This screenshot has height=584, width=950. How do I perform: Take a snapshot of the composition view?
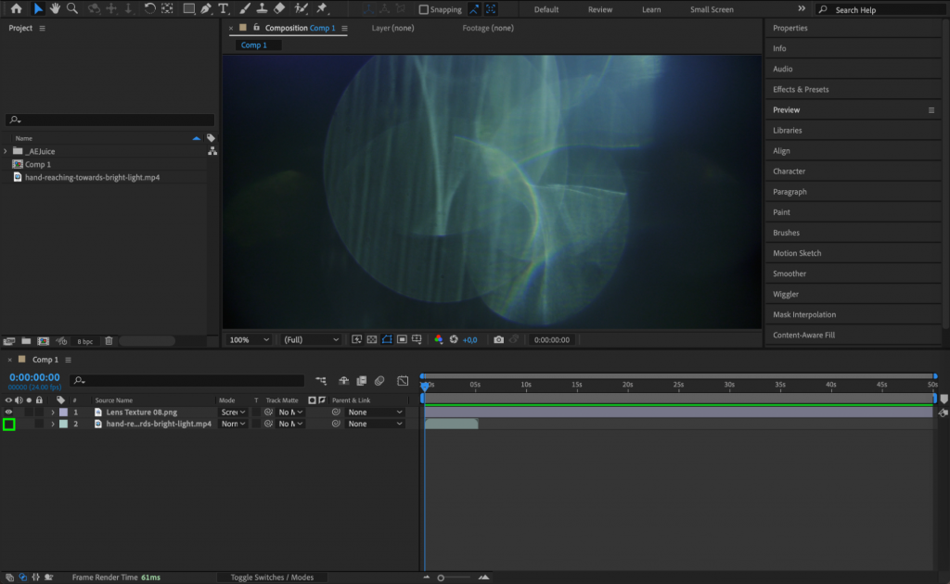point(499,339)
